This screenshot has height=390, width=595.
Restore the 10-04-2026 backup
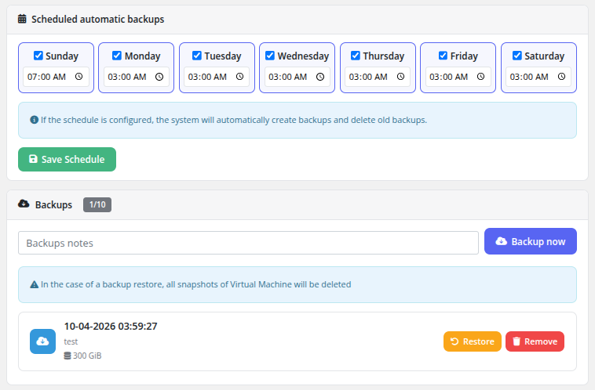(473, 341)
